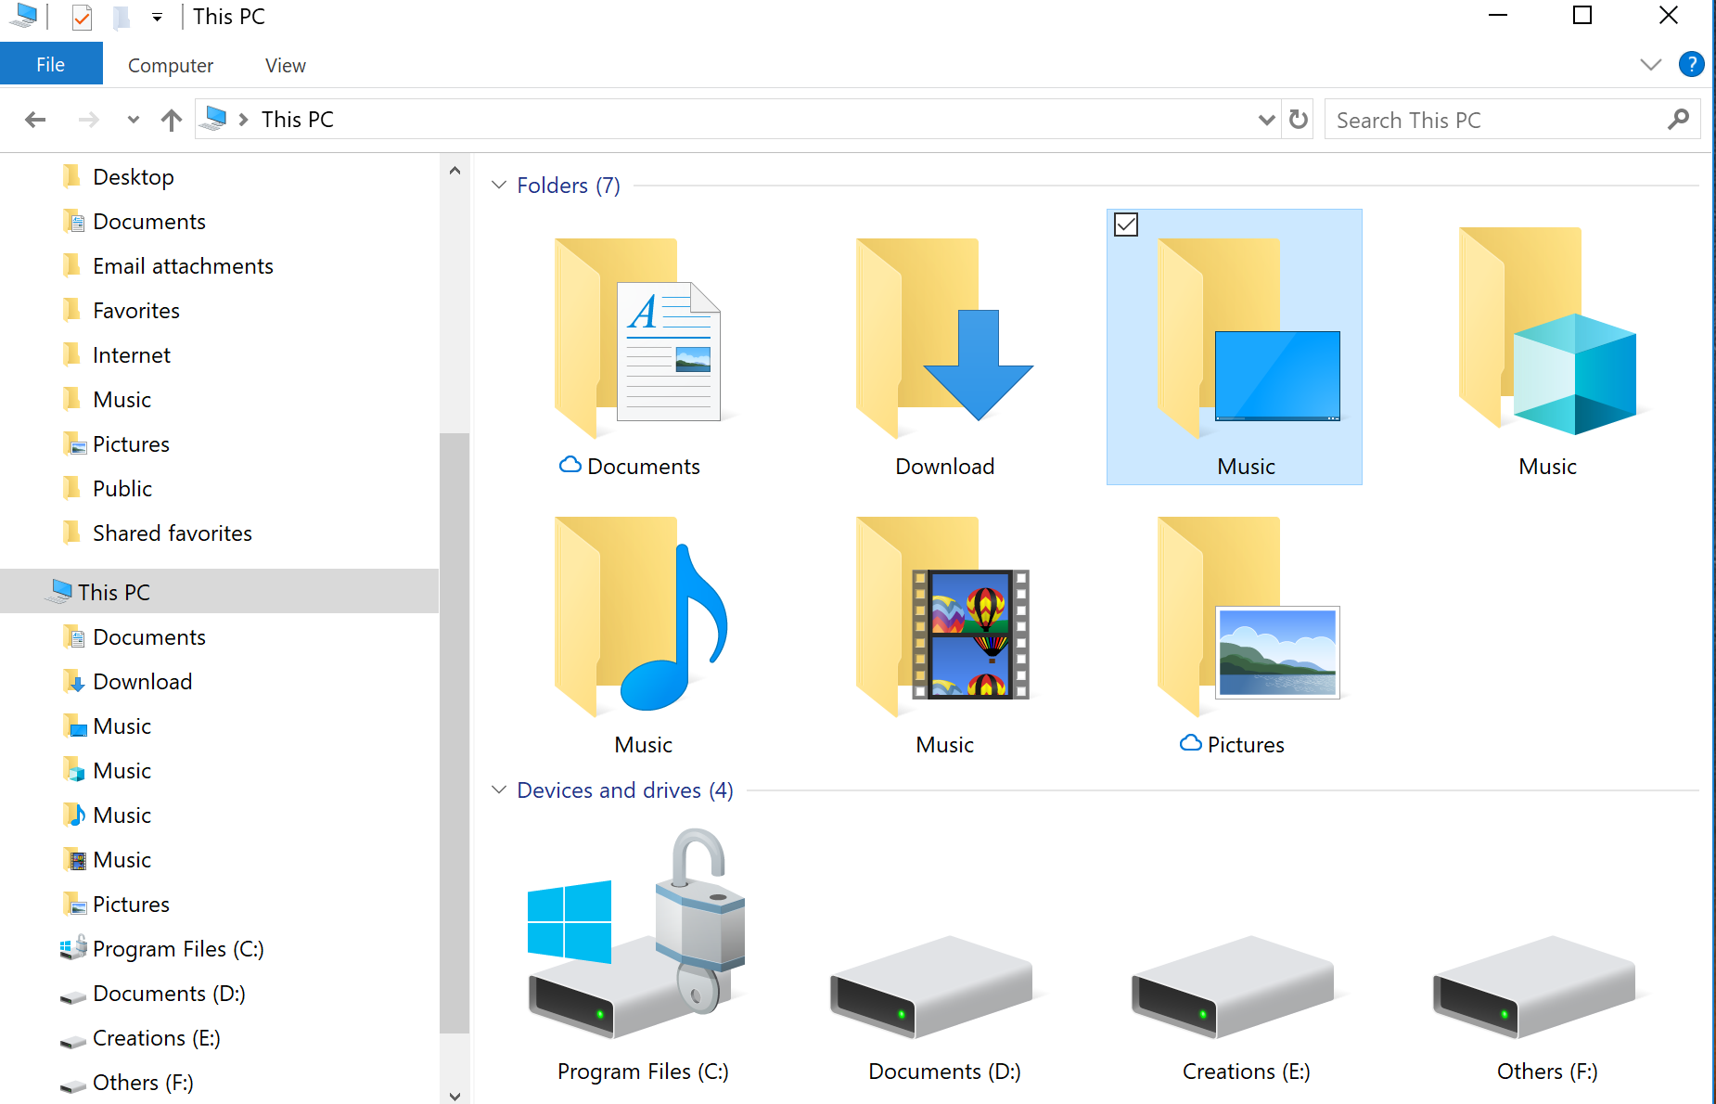Image resolution: width=1716 pixels, height=1104 pixels.
Task: Open the Download folder with blue arrow icon
Action: (x=943, y=353)
